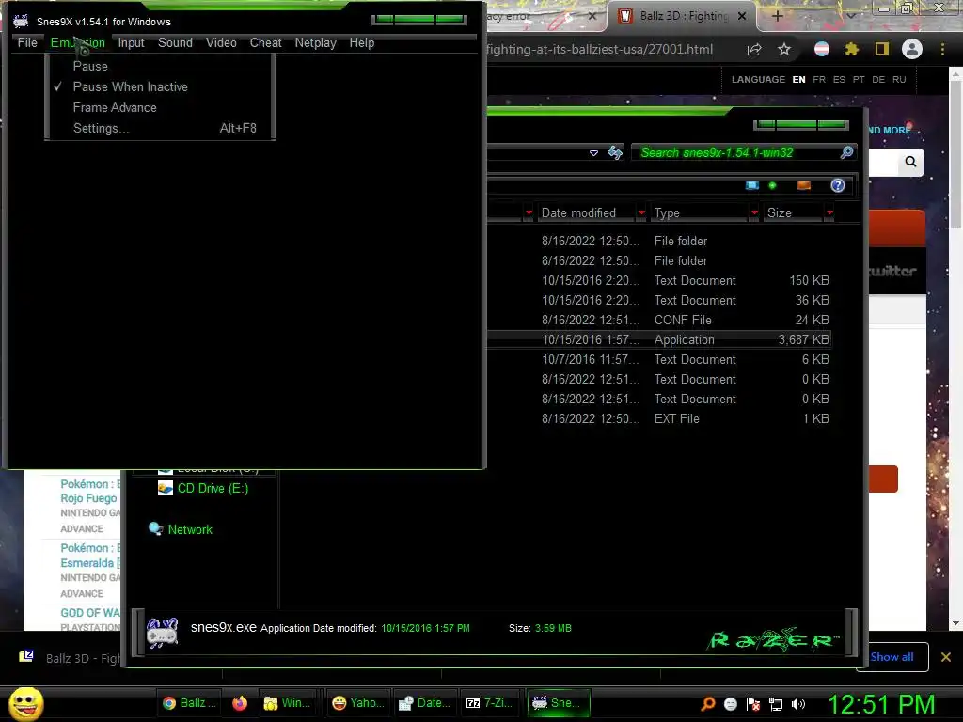Open Type column filter arrow
The image size is (963, 722).
coord(754,213)
